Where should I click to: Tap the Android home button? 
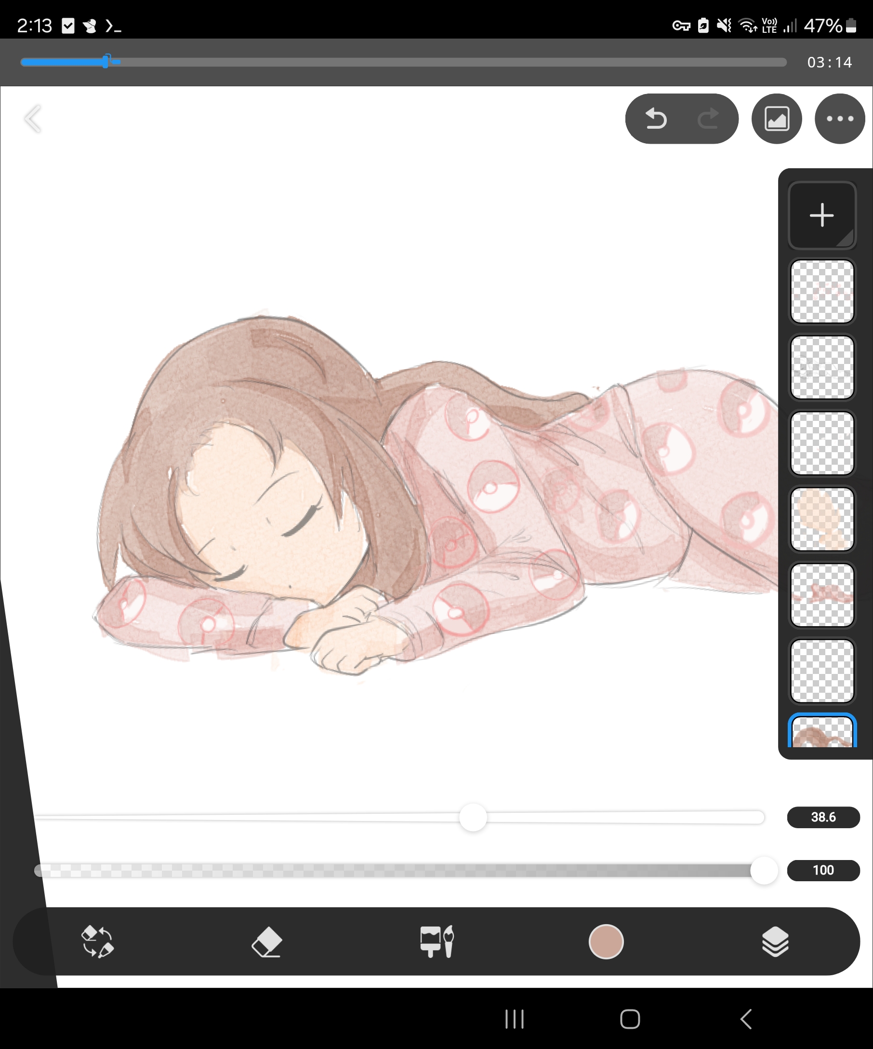[x=630, y=1019]
